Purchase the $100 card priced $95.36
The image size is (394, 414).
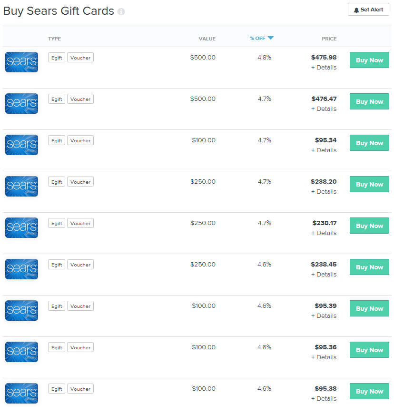coord(369,350)
